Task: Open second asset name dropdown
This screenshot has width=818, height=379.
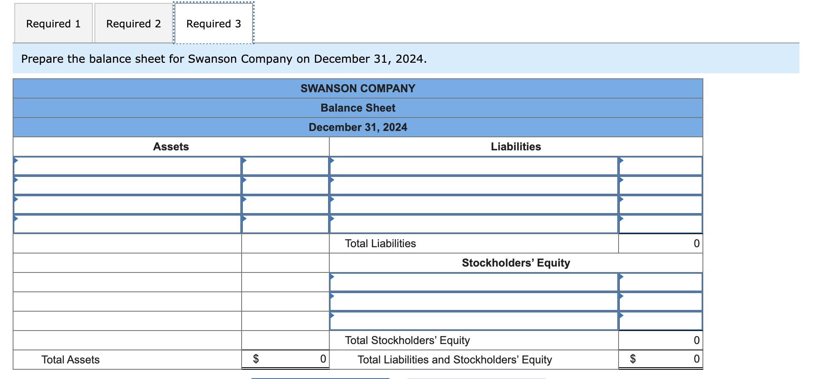Action: [x=127, y=185]
